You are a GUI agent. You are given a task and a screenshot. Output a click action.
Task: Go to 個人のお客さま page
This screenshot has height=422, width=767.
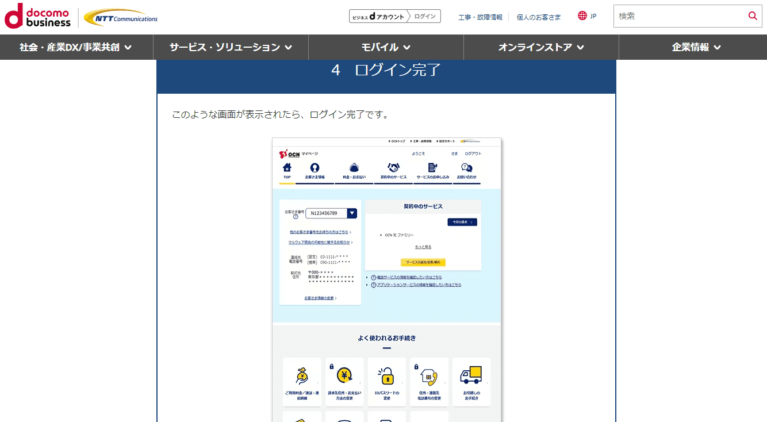tap(539, 17)
